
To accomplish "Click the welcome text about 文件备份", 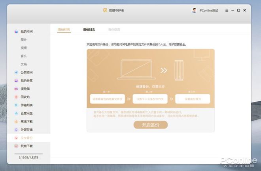I will tap(137, 45).
